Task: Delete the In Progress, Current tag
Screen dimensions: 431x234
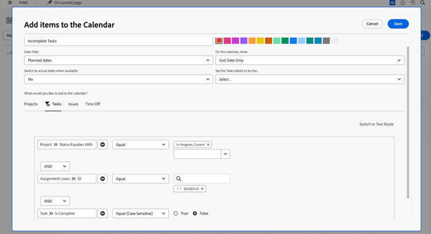Action: point(208,145)
